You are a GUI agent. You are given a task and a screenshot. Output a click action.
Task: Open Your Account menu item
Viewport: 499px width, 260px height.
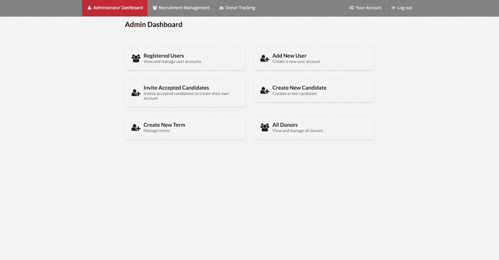click(x=366, y=8)
